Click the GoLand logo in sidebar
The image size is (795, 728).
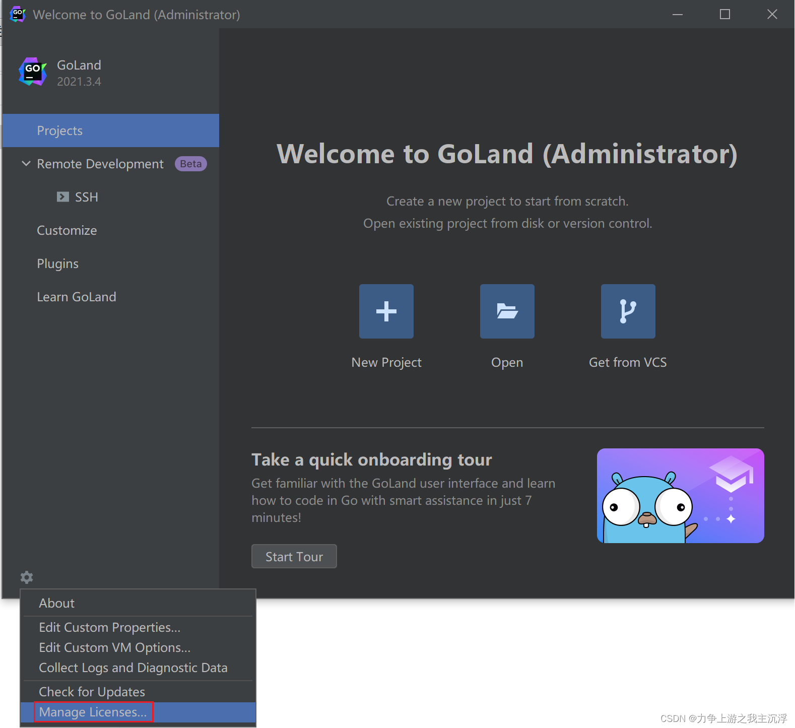point(33,72)
